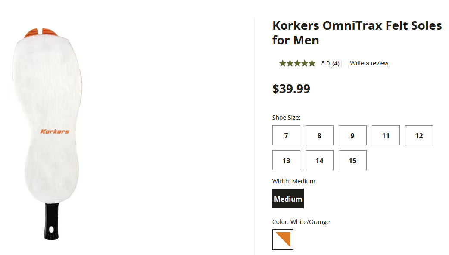Select shoe size 14
This screenshot has height=255, width=449.
[x=319, y=160]
